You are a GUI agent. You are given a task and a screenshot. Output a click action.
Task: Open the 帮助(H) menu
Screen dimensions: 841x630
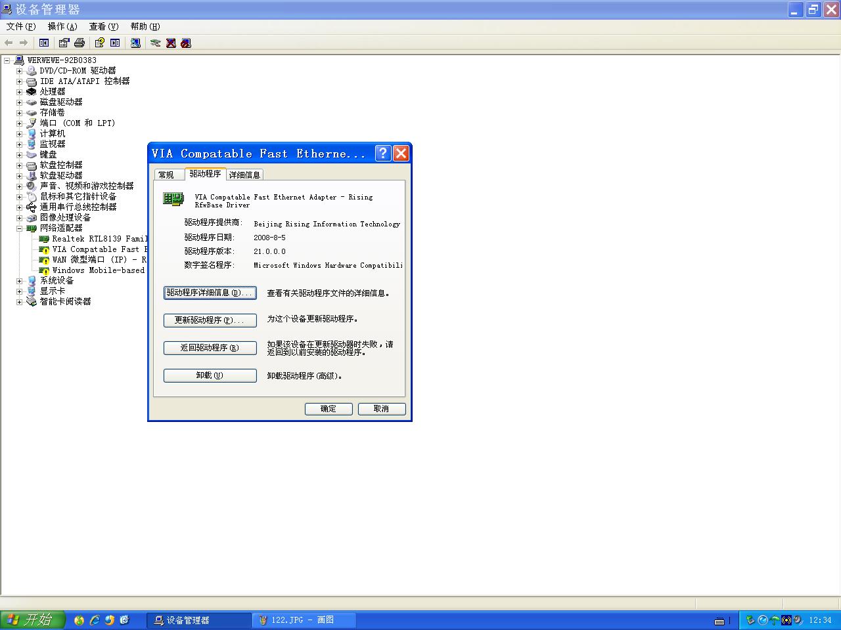click(145, 26)
